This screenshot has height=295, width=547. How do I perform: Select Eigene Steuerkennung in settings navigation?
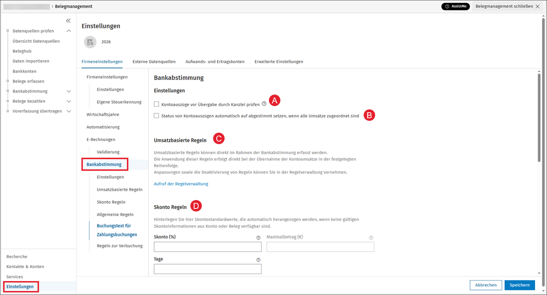pyautogui.click(x=119, y=102)
